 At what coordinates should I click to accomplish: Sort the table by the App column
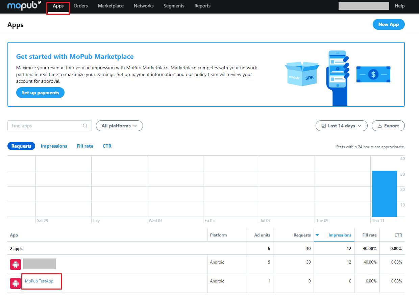14,235
